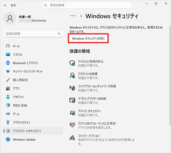
Task: Maximize the Settings window
Action: click(x=156, y=3)
